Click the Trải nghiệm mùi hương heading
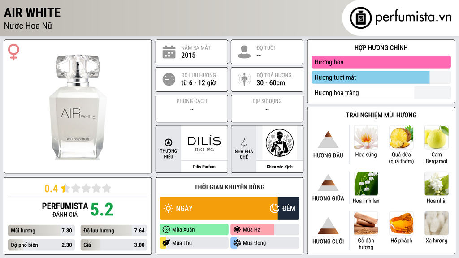Image resolution: width=459 pixels, height=258 pixels. pos(381,115)
